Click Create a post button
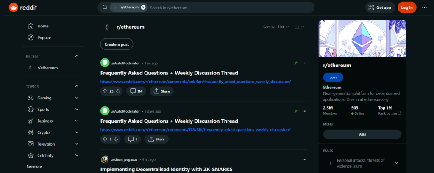The height and width of the screenshot is (173, 434). coord(117,44)
